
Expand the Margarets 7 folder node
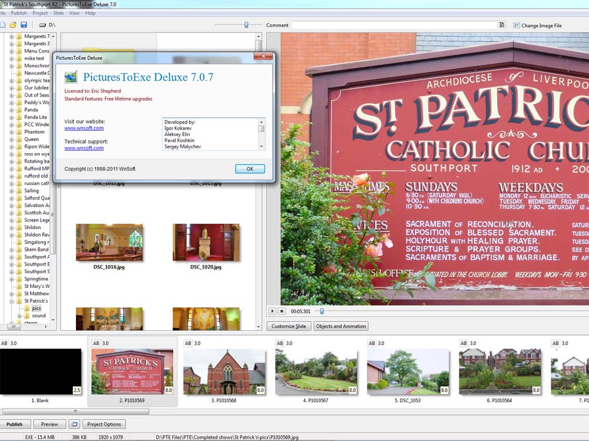click(x=12, y=37)
